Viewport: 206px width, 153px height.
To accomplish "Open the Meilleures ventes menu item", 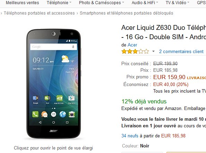I will coord(23,3).
